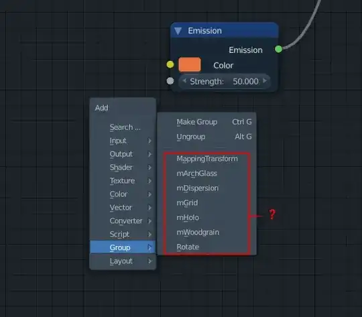Add the mDispersion node group
Image resolution: width=362 pixels, height=317 pixels.
pyautogui.click(x=207, y=188)
